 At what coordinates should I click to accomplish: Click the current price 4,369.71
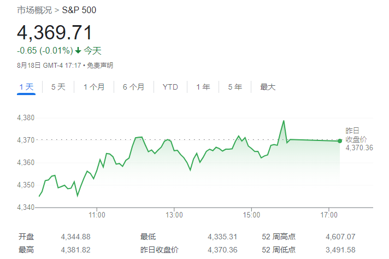(55, 32)
